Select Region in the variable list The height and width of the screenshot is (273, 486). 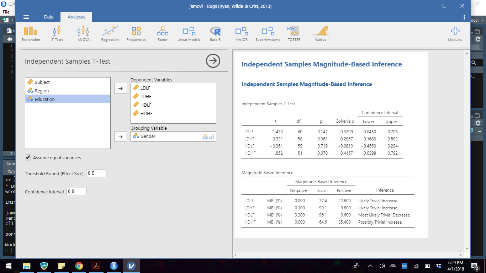[68, 91]
